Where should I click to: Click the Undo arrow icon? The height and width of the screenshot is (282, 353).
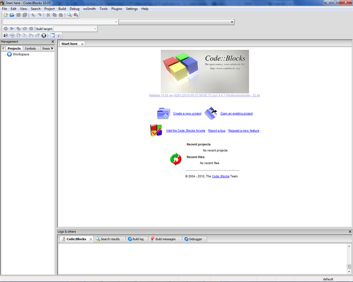[33, 15]
